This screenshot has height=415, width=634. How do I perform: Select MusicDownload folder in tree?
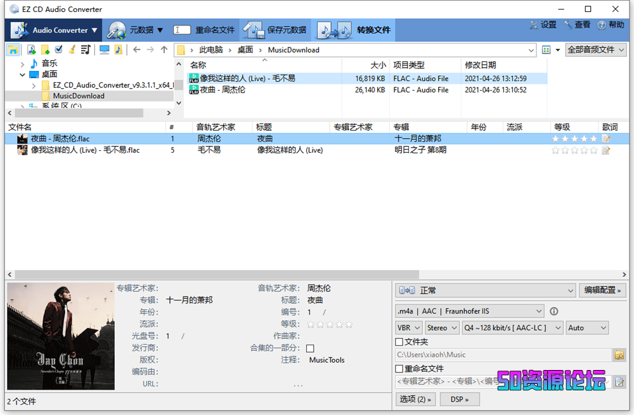[79, 96]
